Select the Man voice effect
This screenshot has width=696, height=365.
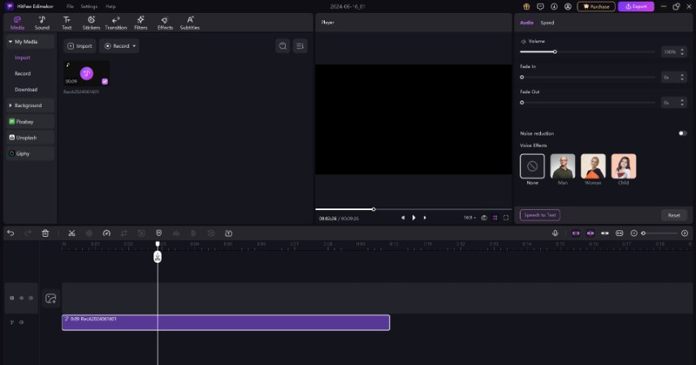[562, 170]
